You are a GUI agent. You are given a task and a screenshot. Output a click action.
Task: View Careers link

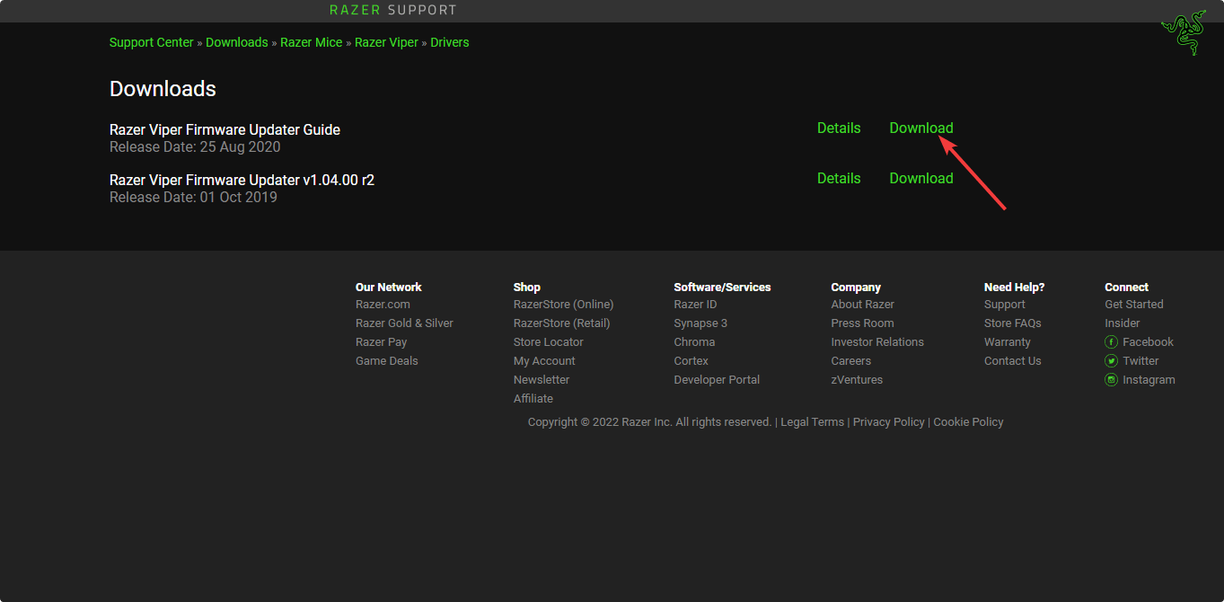coord(851,360)
